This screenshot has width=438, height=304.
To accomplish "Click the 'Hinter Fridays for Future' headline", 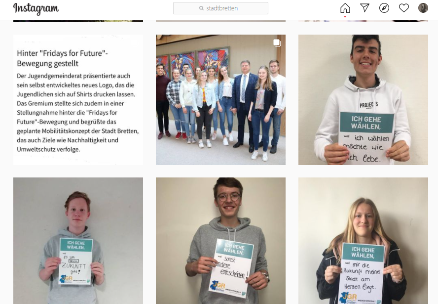I will pyautogui.click(x=62, y=58).
